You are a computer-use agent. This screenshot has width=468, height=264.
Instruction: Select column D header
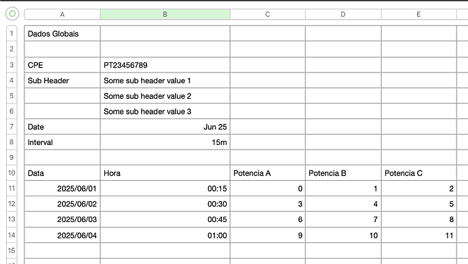pyautogui.click(x=343, y=14)
